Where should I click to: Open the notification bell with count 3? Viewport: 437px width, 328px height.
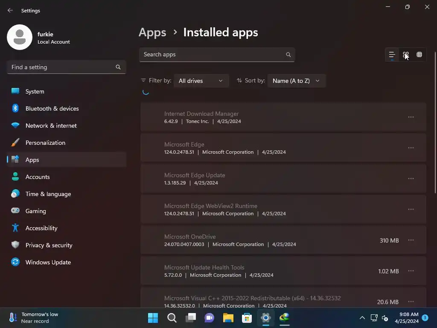(x=425, y=318)
